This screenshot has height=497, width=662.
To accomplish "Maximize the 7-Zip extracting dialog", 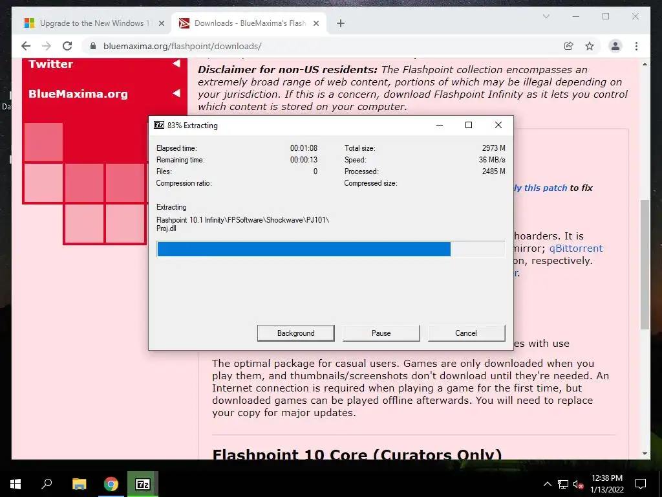I will (x=469, y=125).
